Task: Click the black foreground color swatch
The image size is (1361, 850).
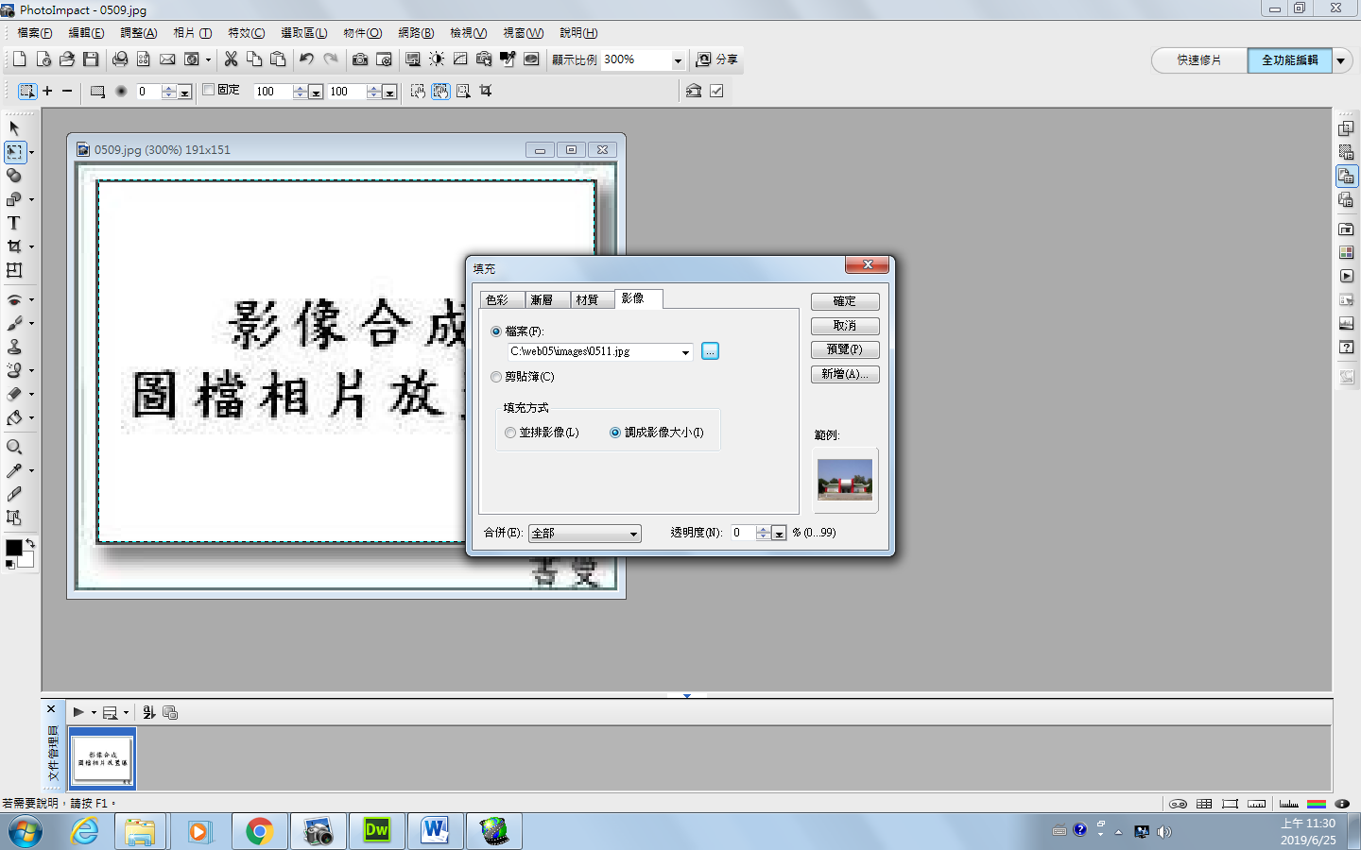Action: (13, 548)
